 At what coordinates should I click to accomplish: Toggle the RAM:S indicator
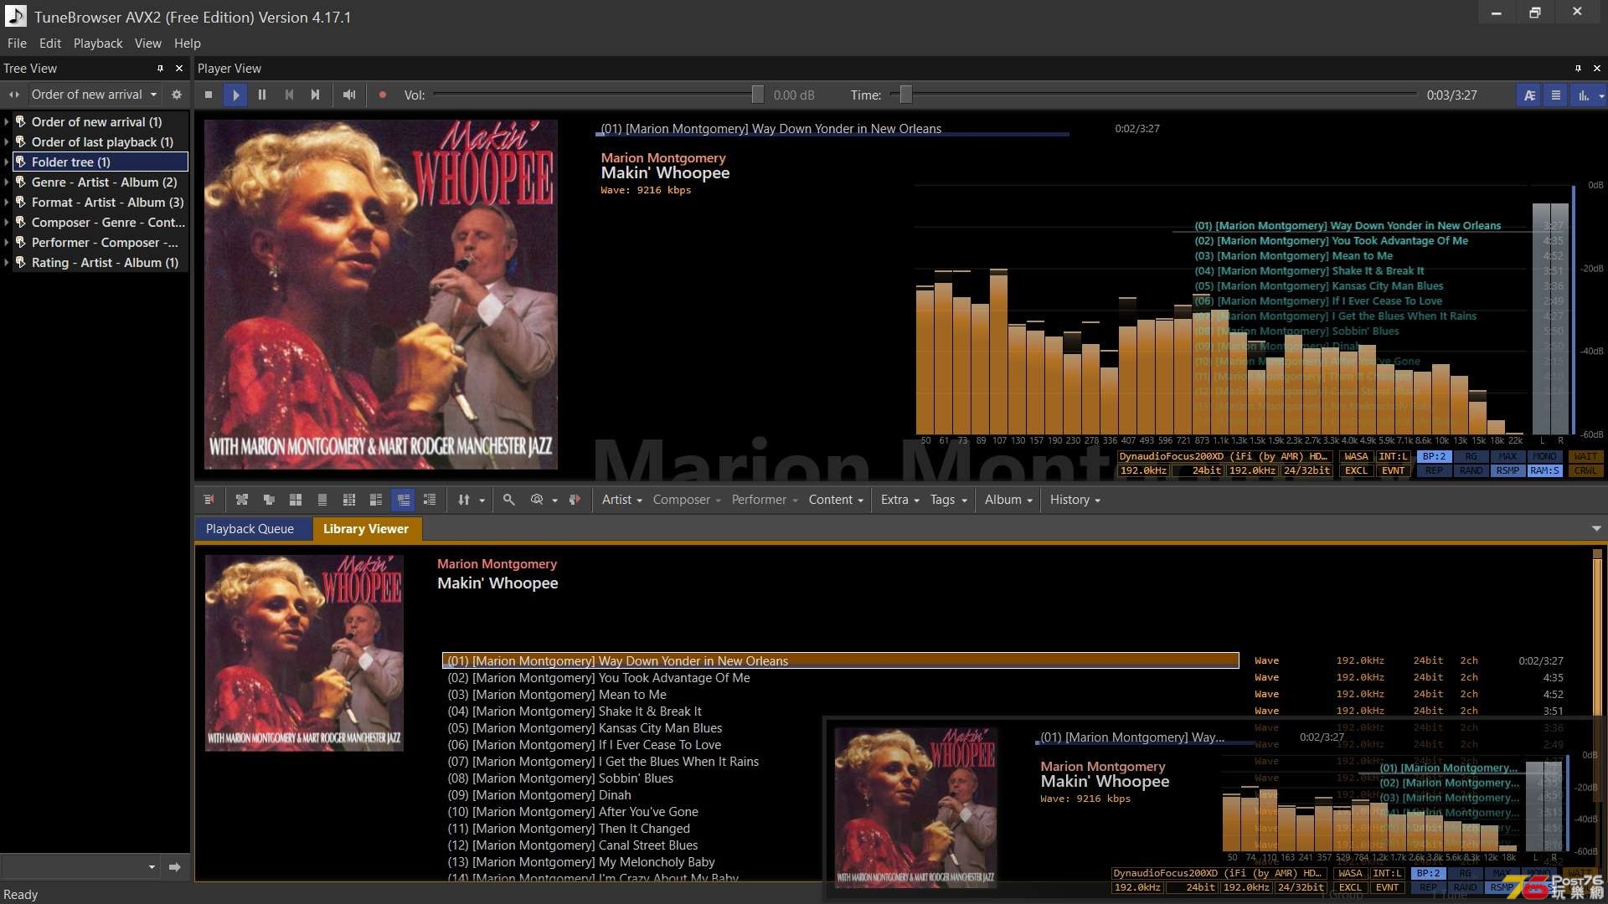(1544, 470)
